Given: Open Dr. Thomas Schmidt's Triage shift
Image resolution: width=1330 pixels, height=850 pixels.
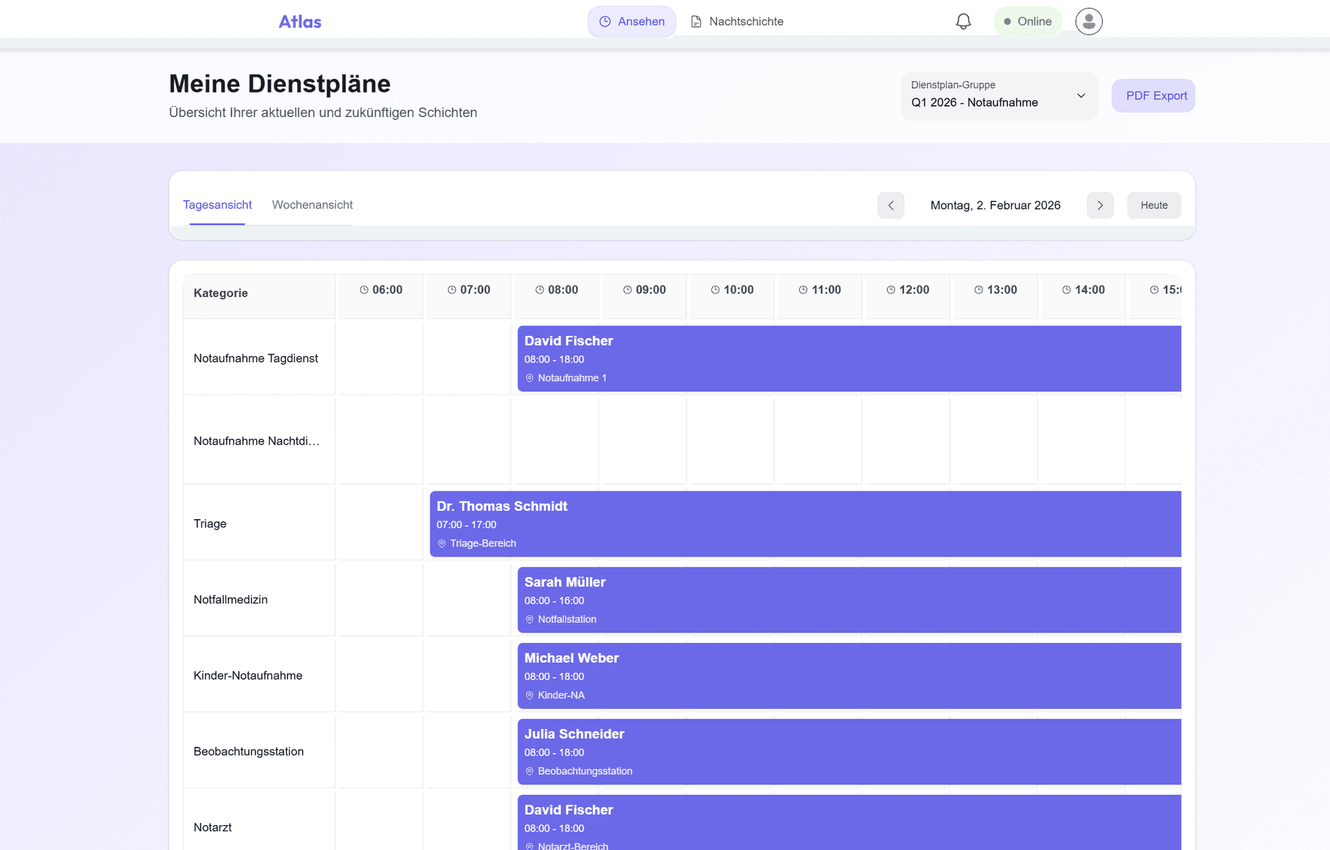Looking at the screenshot, I should 805,524.
